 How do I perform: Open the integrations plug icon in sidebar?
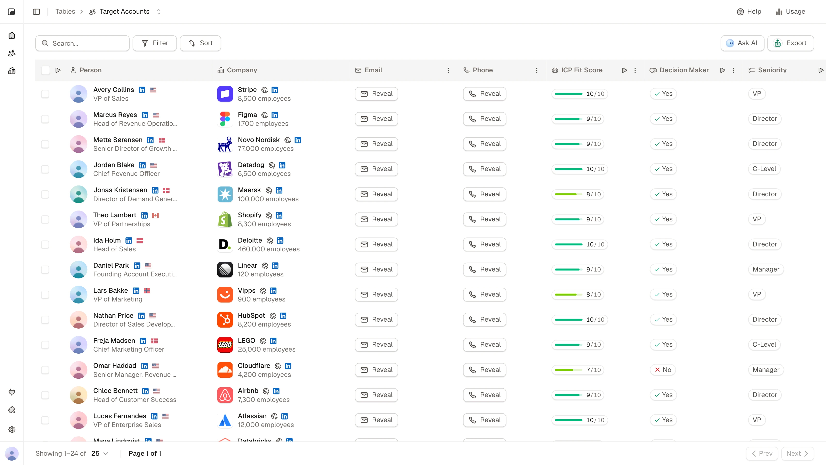pos(12,392)
